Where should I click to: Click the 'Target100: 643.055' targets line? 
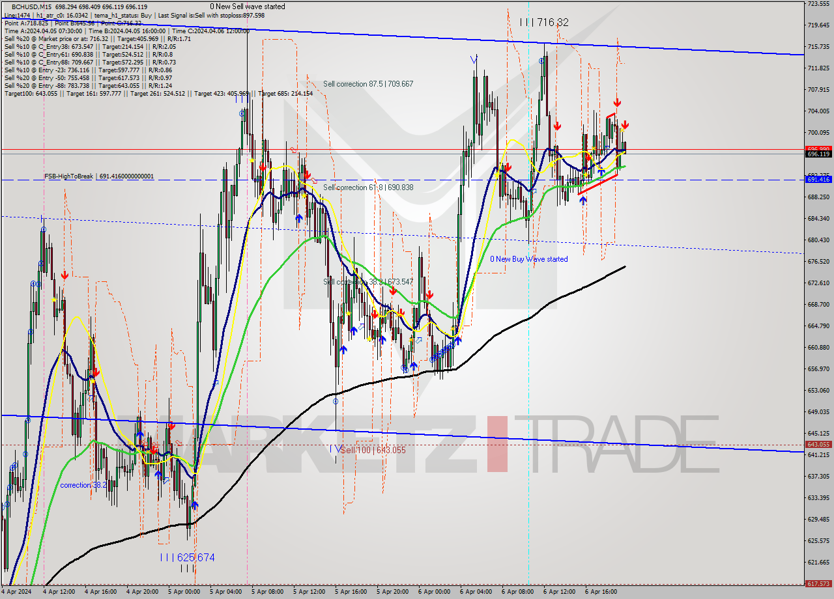point(158,93)
